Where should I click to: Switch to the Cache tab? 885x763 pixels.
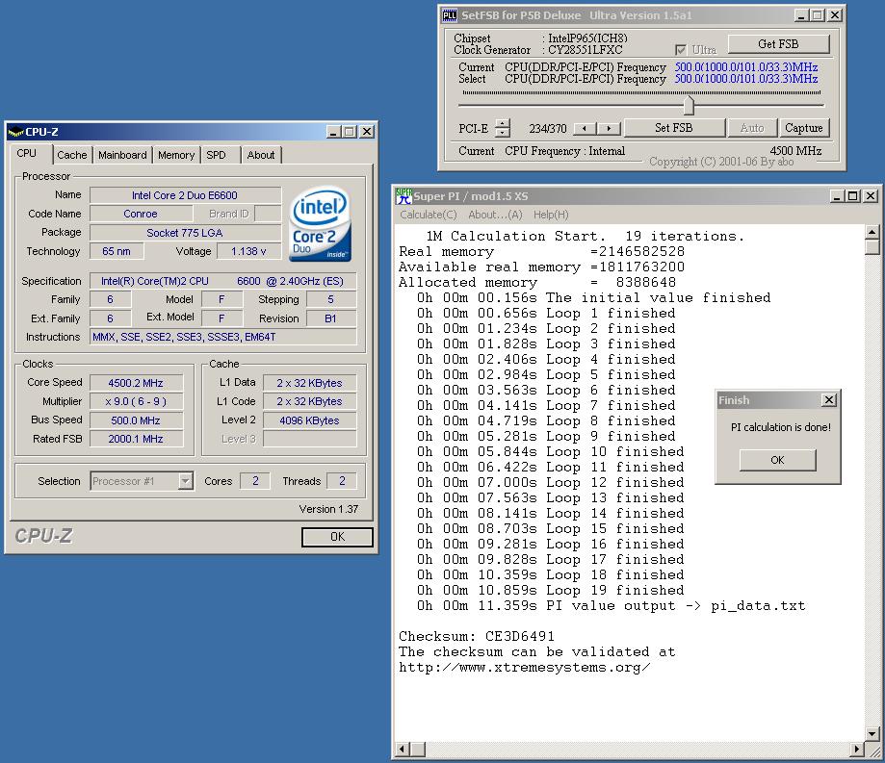click(71, 155)
